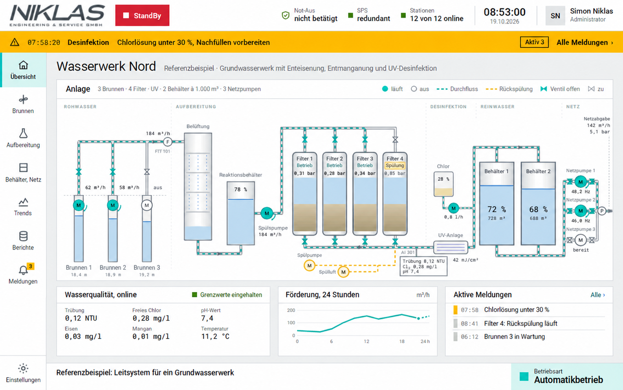Click the UV-Anlage unit
This screenshot has height=390, width=623.
pyautogui.click(x=451, y=247)
